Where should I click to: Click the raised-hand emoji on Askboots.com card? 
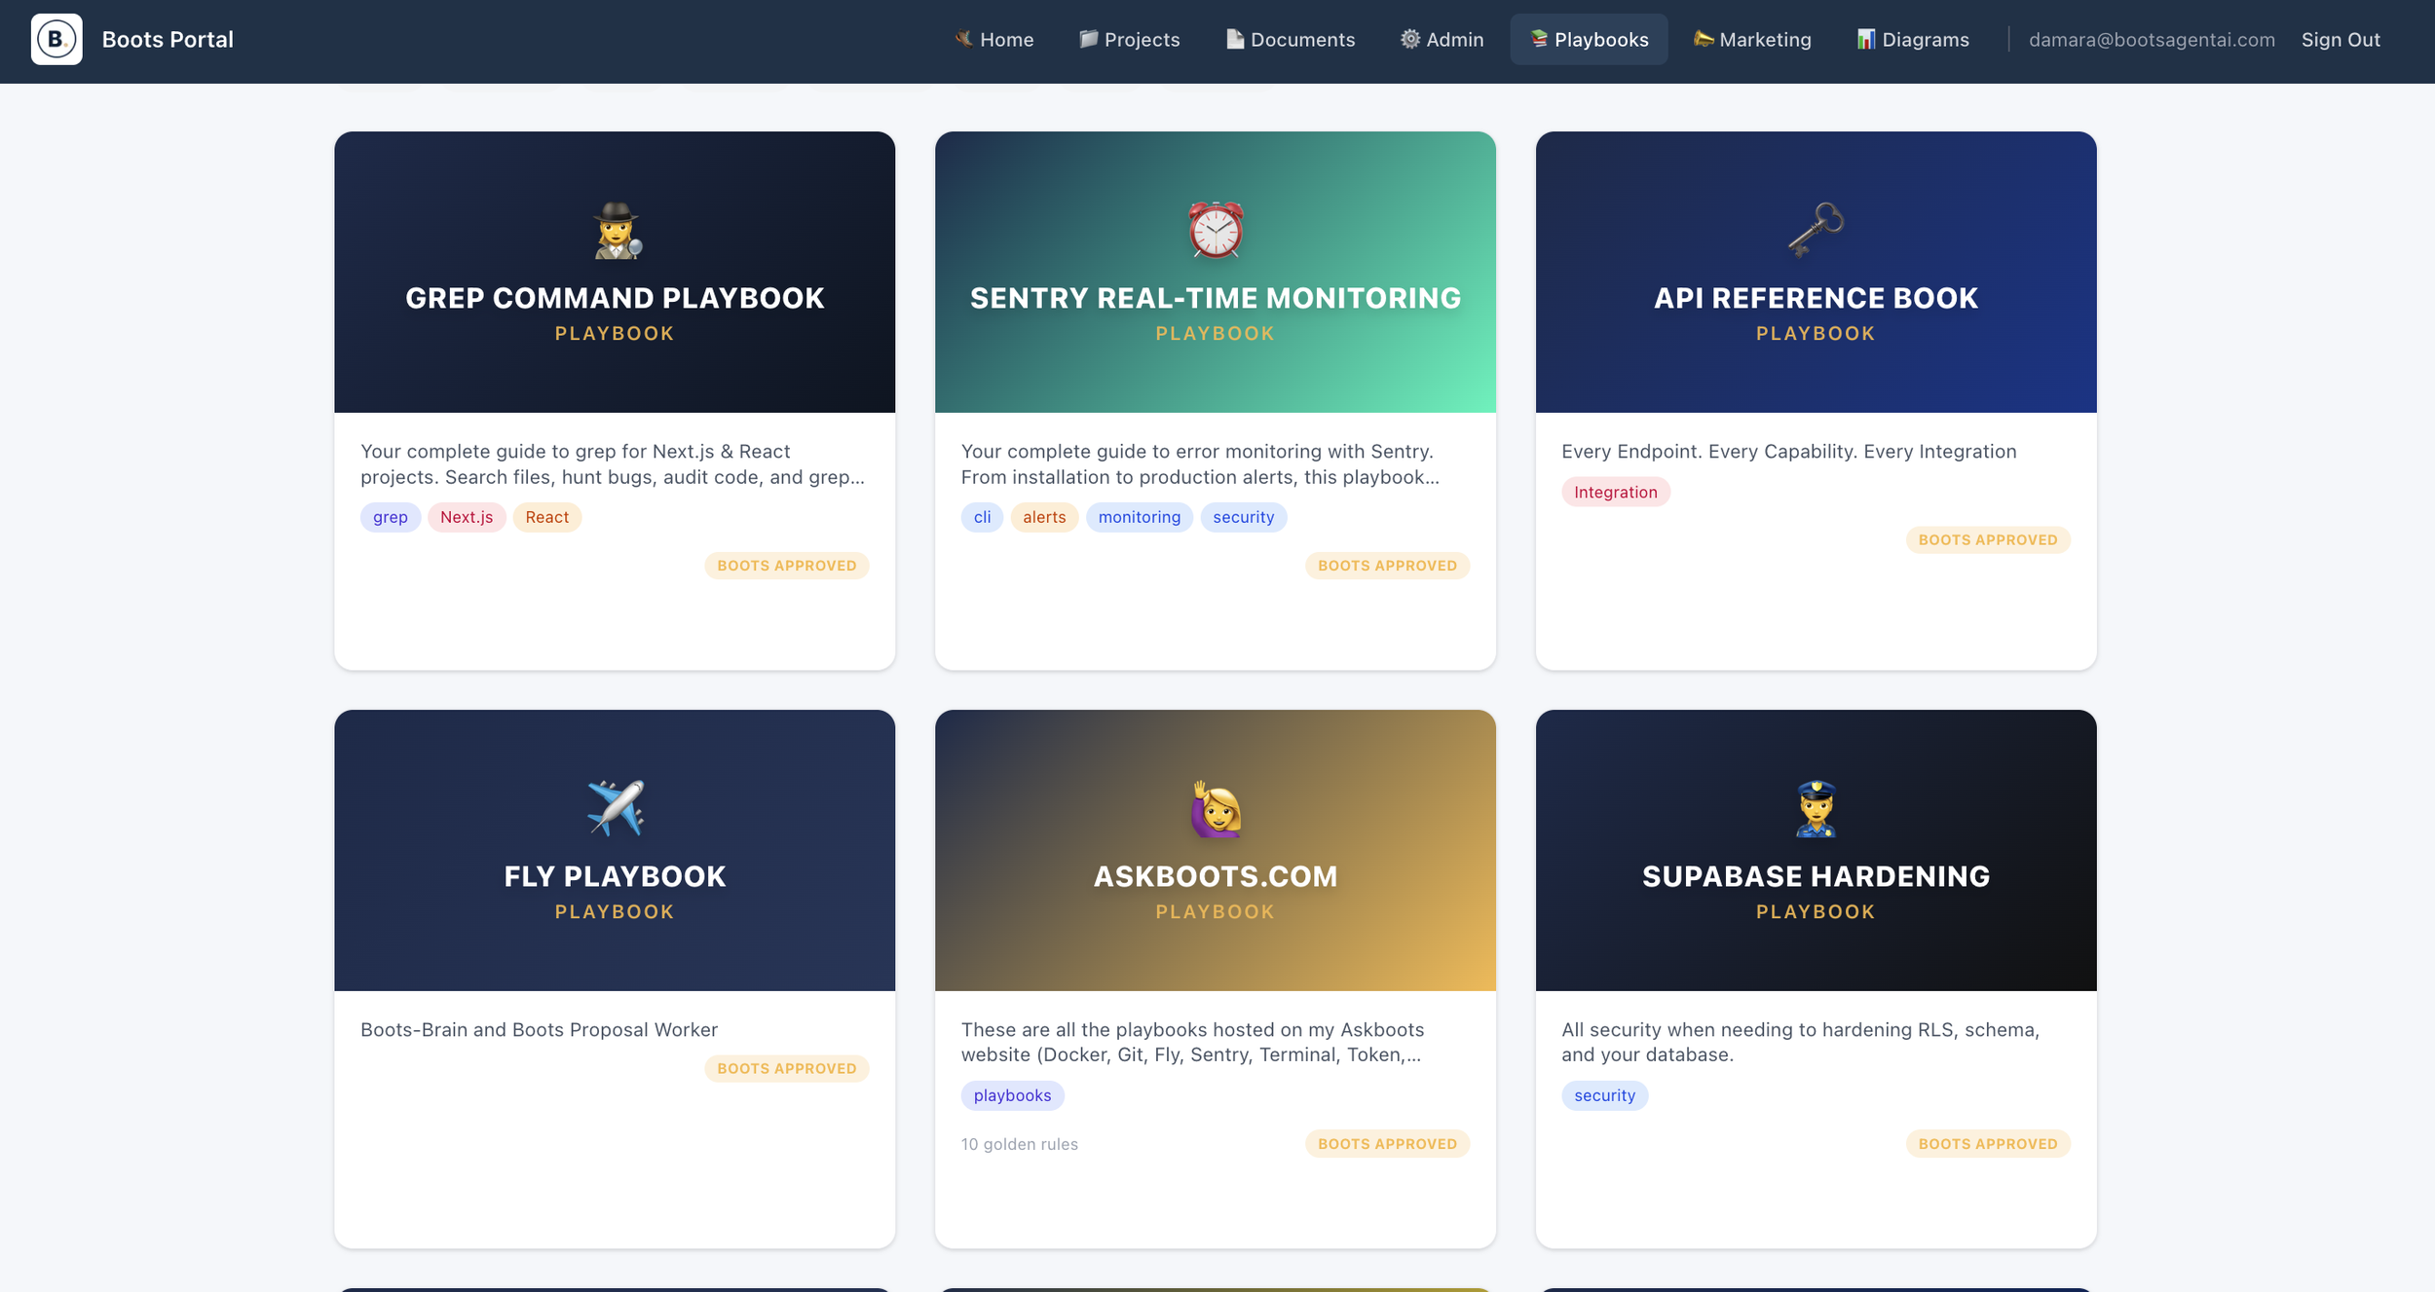1216,808
